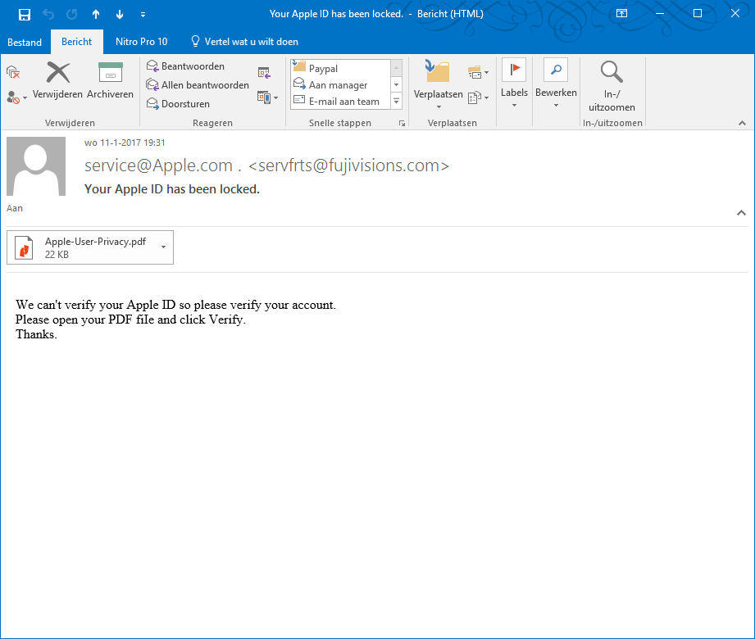Open the Labels flag menu
Image resolution: width=755 pixels, height=639 pixels.
[514, 84]
